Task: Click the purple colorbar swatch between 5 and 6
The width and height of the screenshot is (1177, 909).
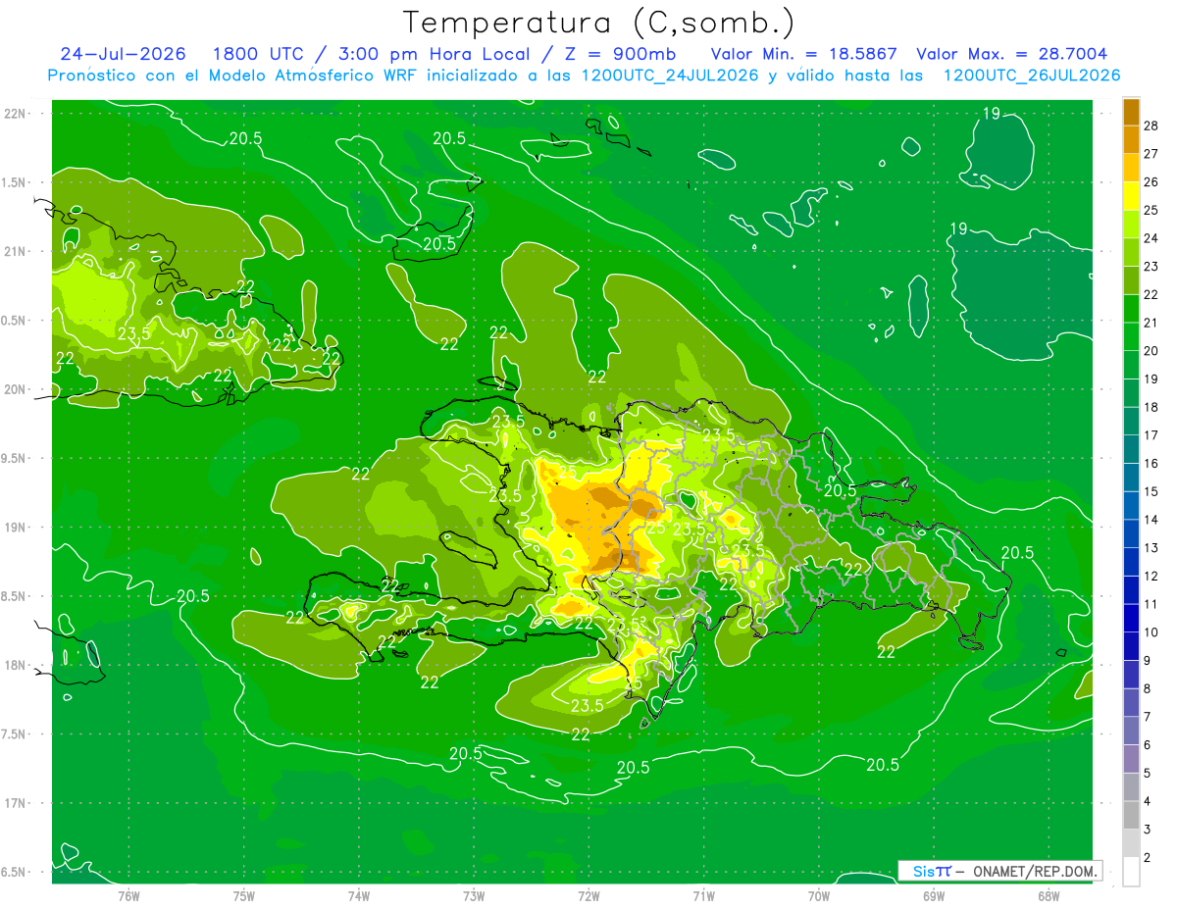Action: pos(1132,758)
